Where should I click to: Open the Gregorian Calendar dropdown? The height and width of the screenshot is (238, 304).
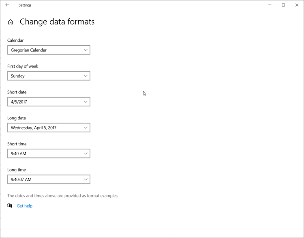tap(49, 50)
